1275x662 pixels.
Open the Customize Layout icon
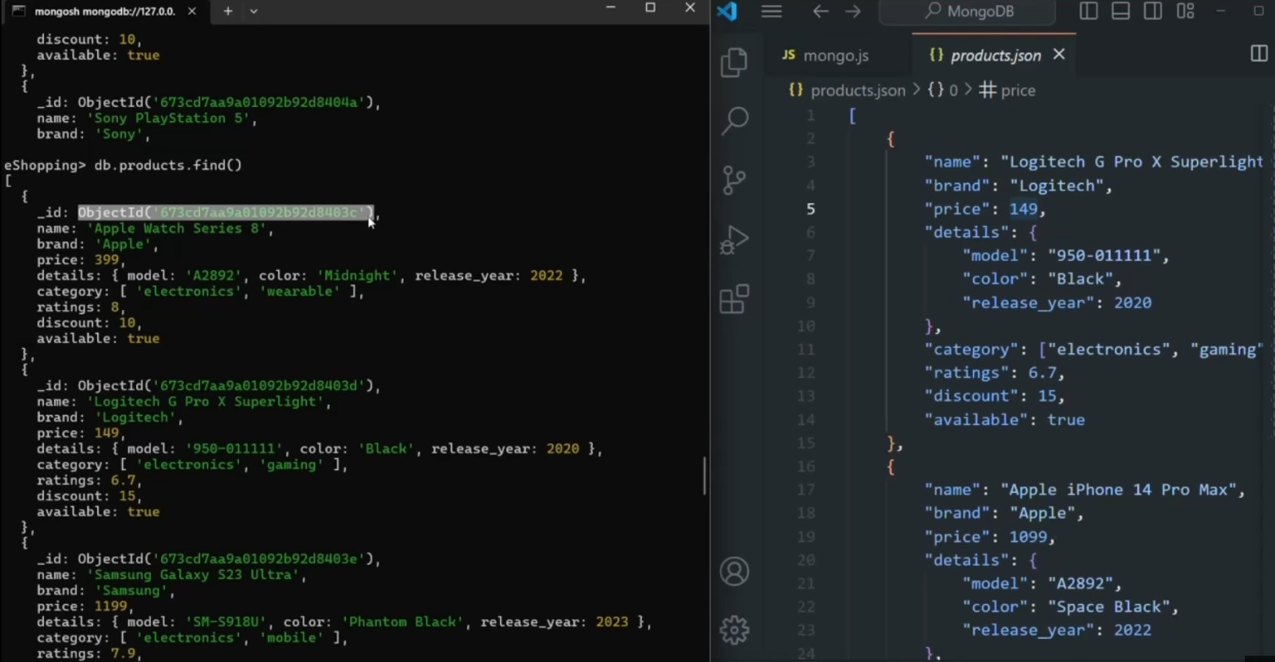point(1186,11)
